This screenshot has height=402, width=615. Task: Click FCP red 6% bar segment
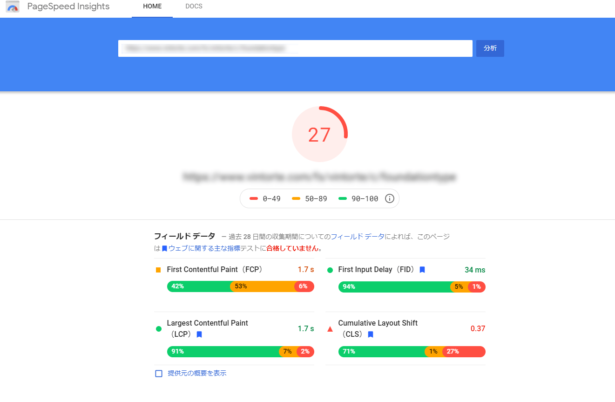(304, 286)
